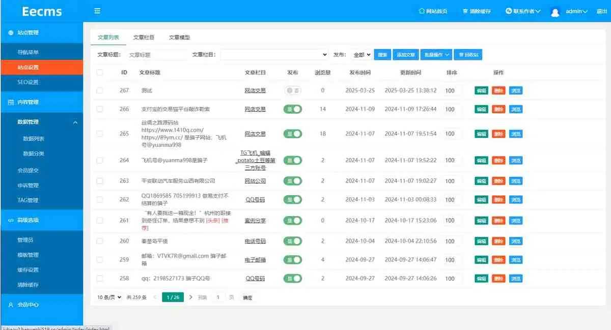Viewport: 611px width, 330px height.
Task: Click blue browse button for article 261
Action: click(x=516, y=220)
